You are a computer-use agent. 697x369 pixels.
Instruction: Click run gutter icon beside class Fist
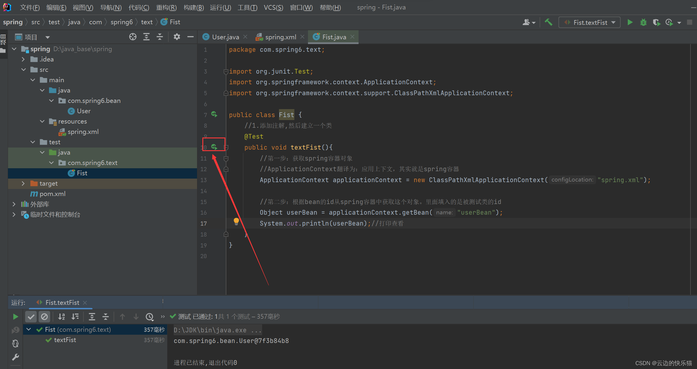pos(214,114)
